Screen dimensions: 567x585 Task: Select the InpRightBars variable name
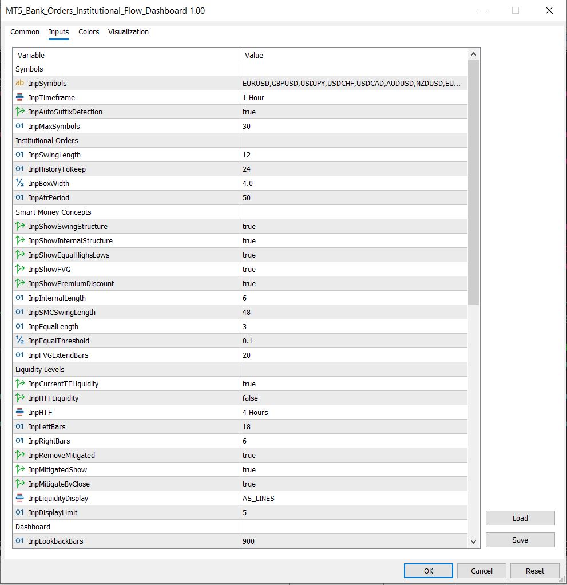click(x=49, y=441)
